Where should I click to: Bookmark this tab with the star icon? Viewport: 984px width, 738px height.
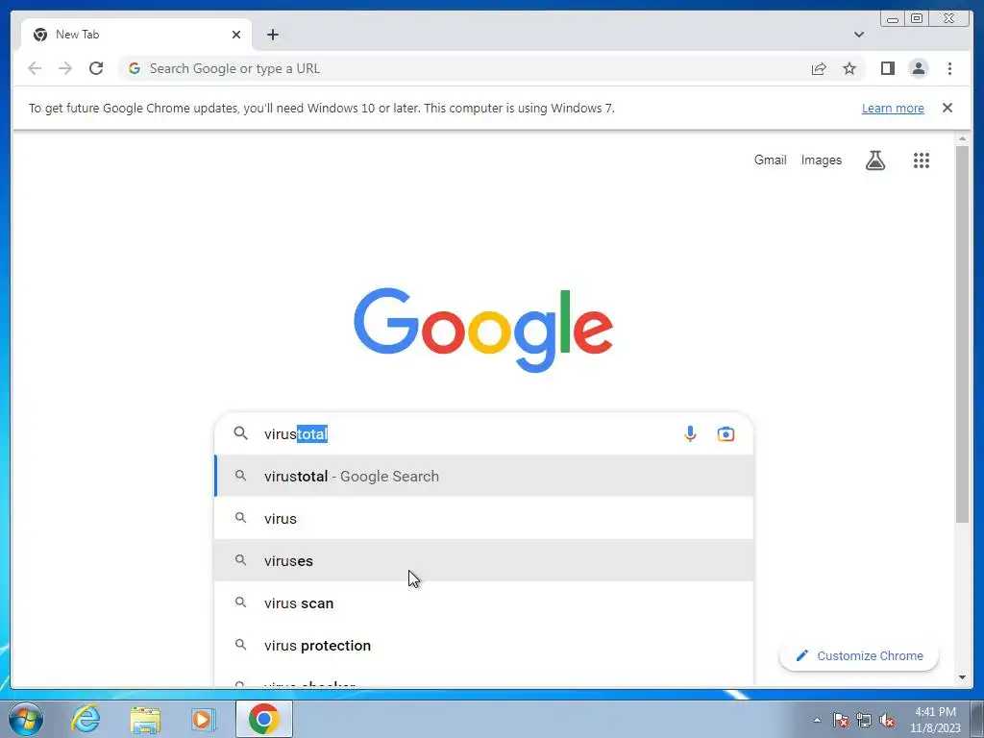click(x=849, y=68)
